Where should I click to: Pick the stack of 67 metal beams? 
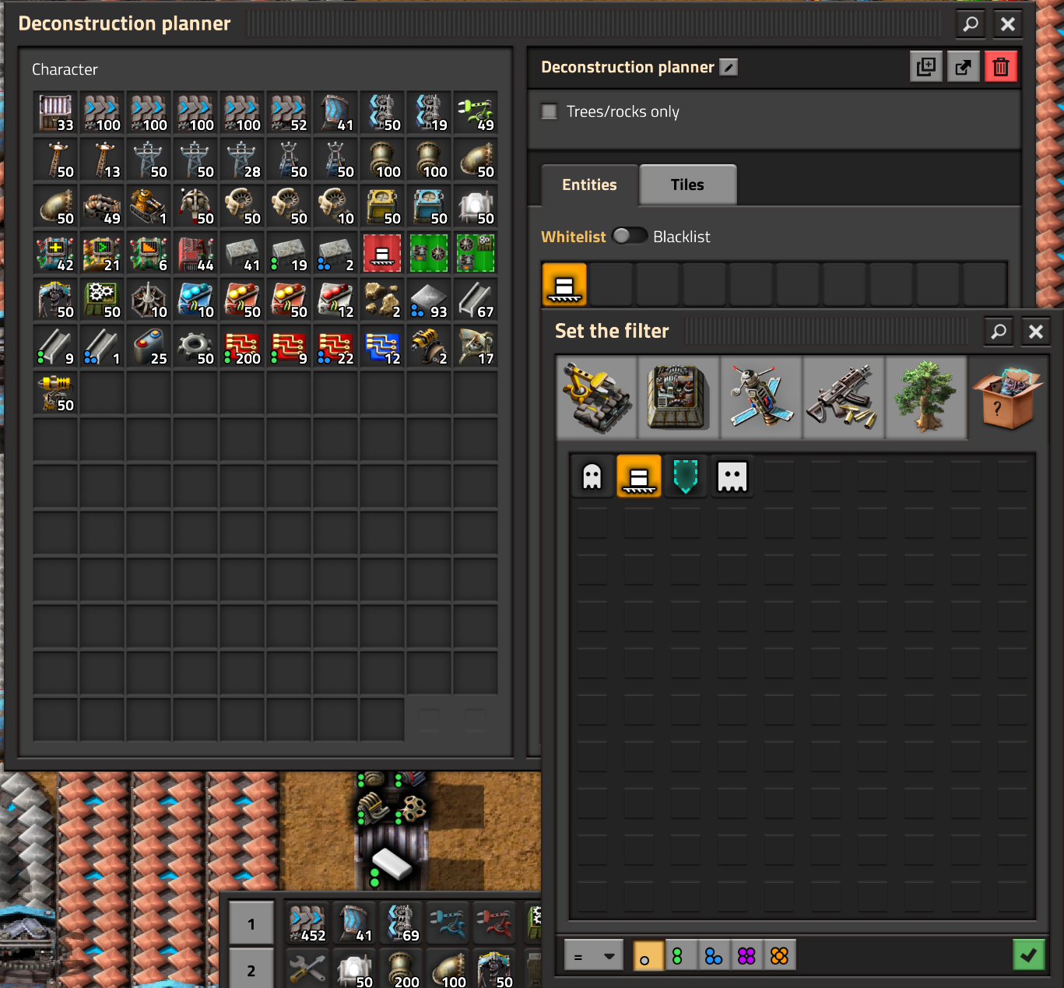pos(476,300)
